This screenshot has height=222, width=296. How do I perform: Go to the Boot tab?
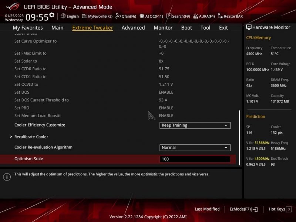(x=186, y=28)
